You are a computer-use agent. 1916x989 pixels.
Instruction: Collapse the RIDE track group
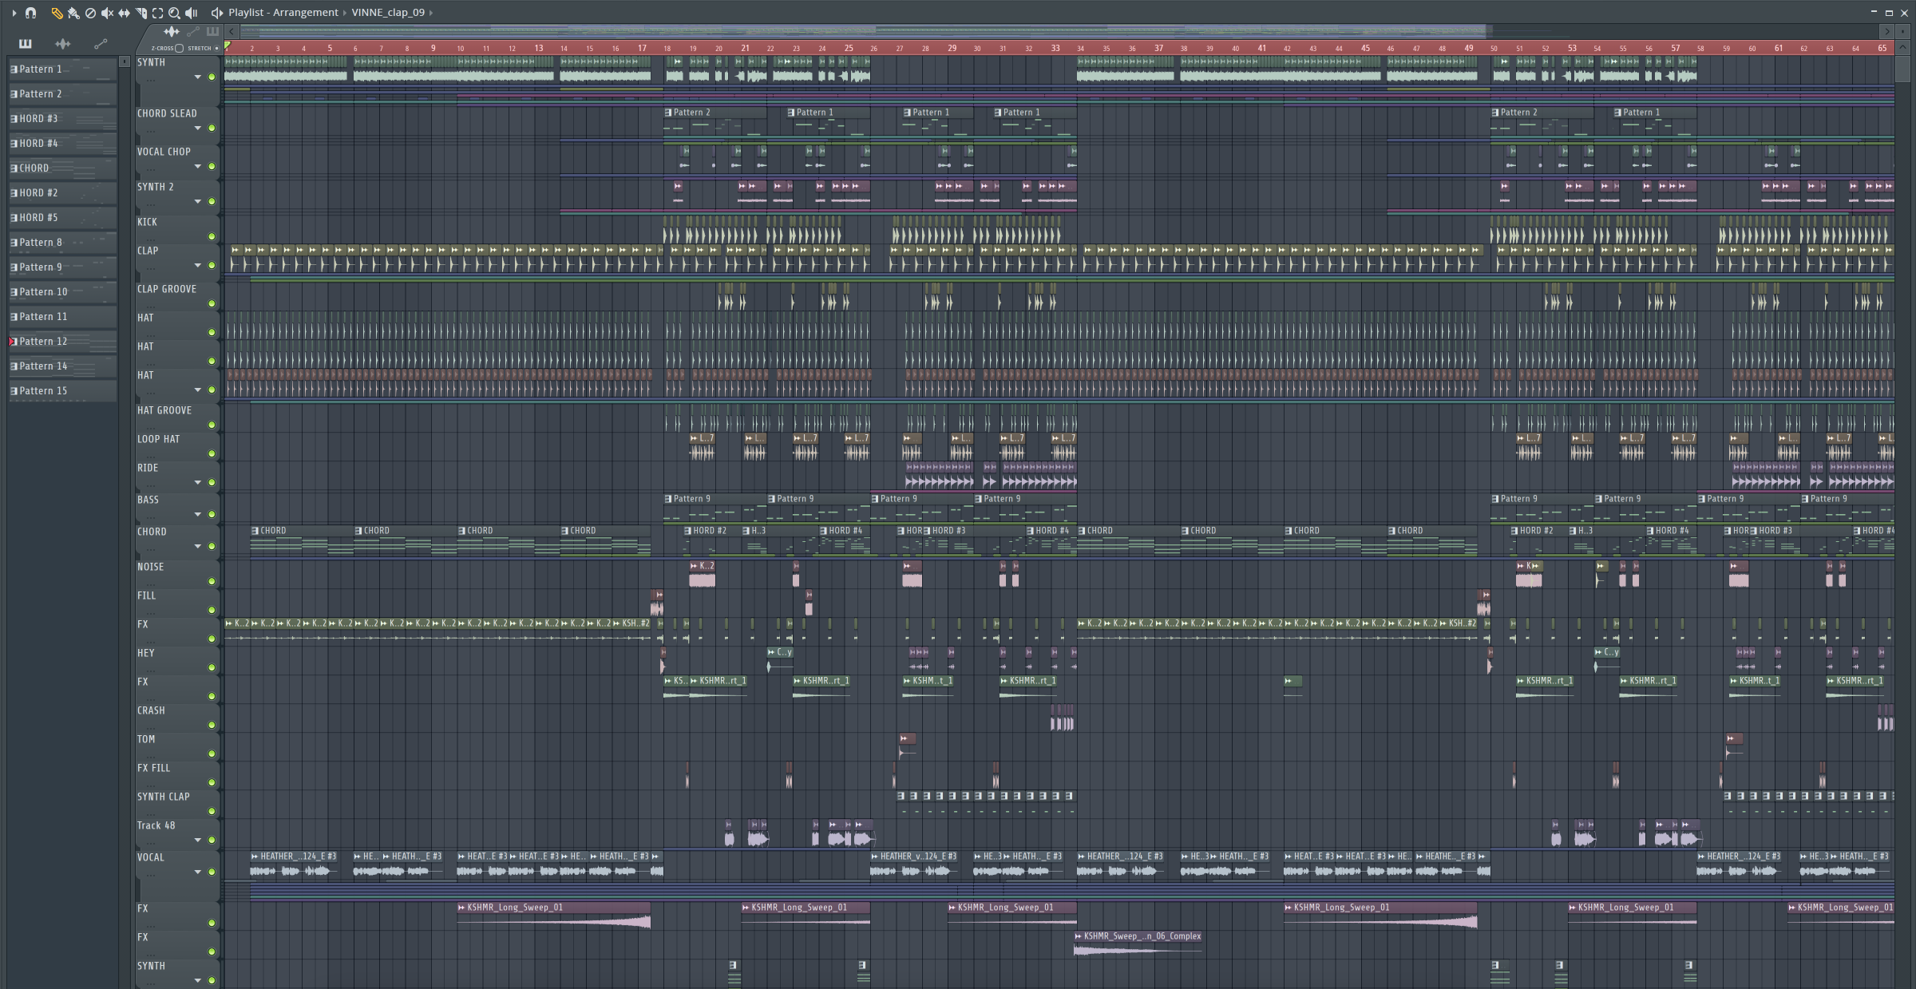(197, 483)
